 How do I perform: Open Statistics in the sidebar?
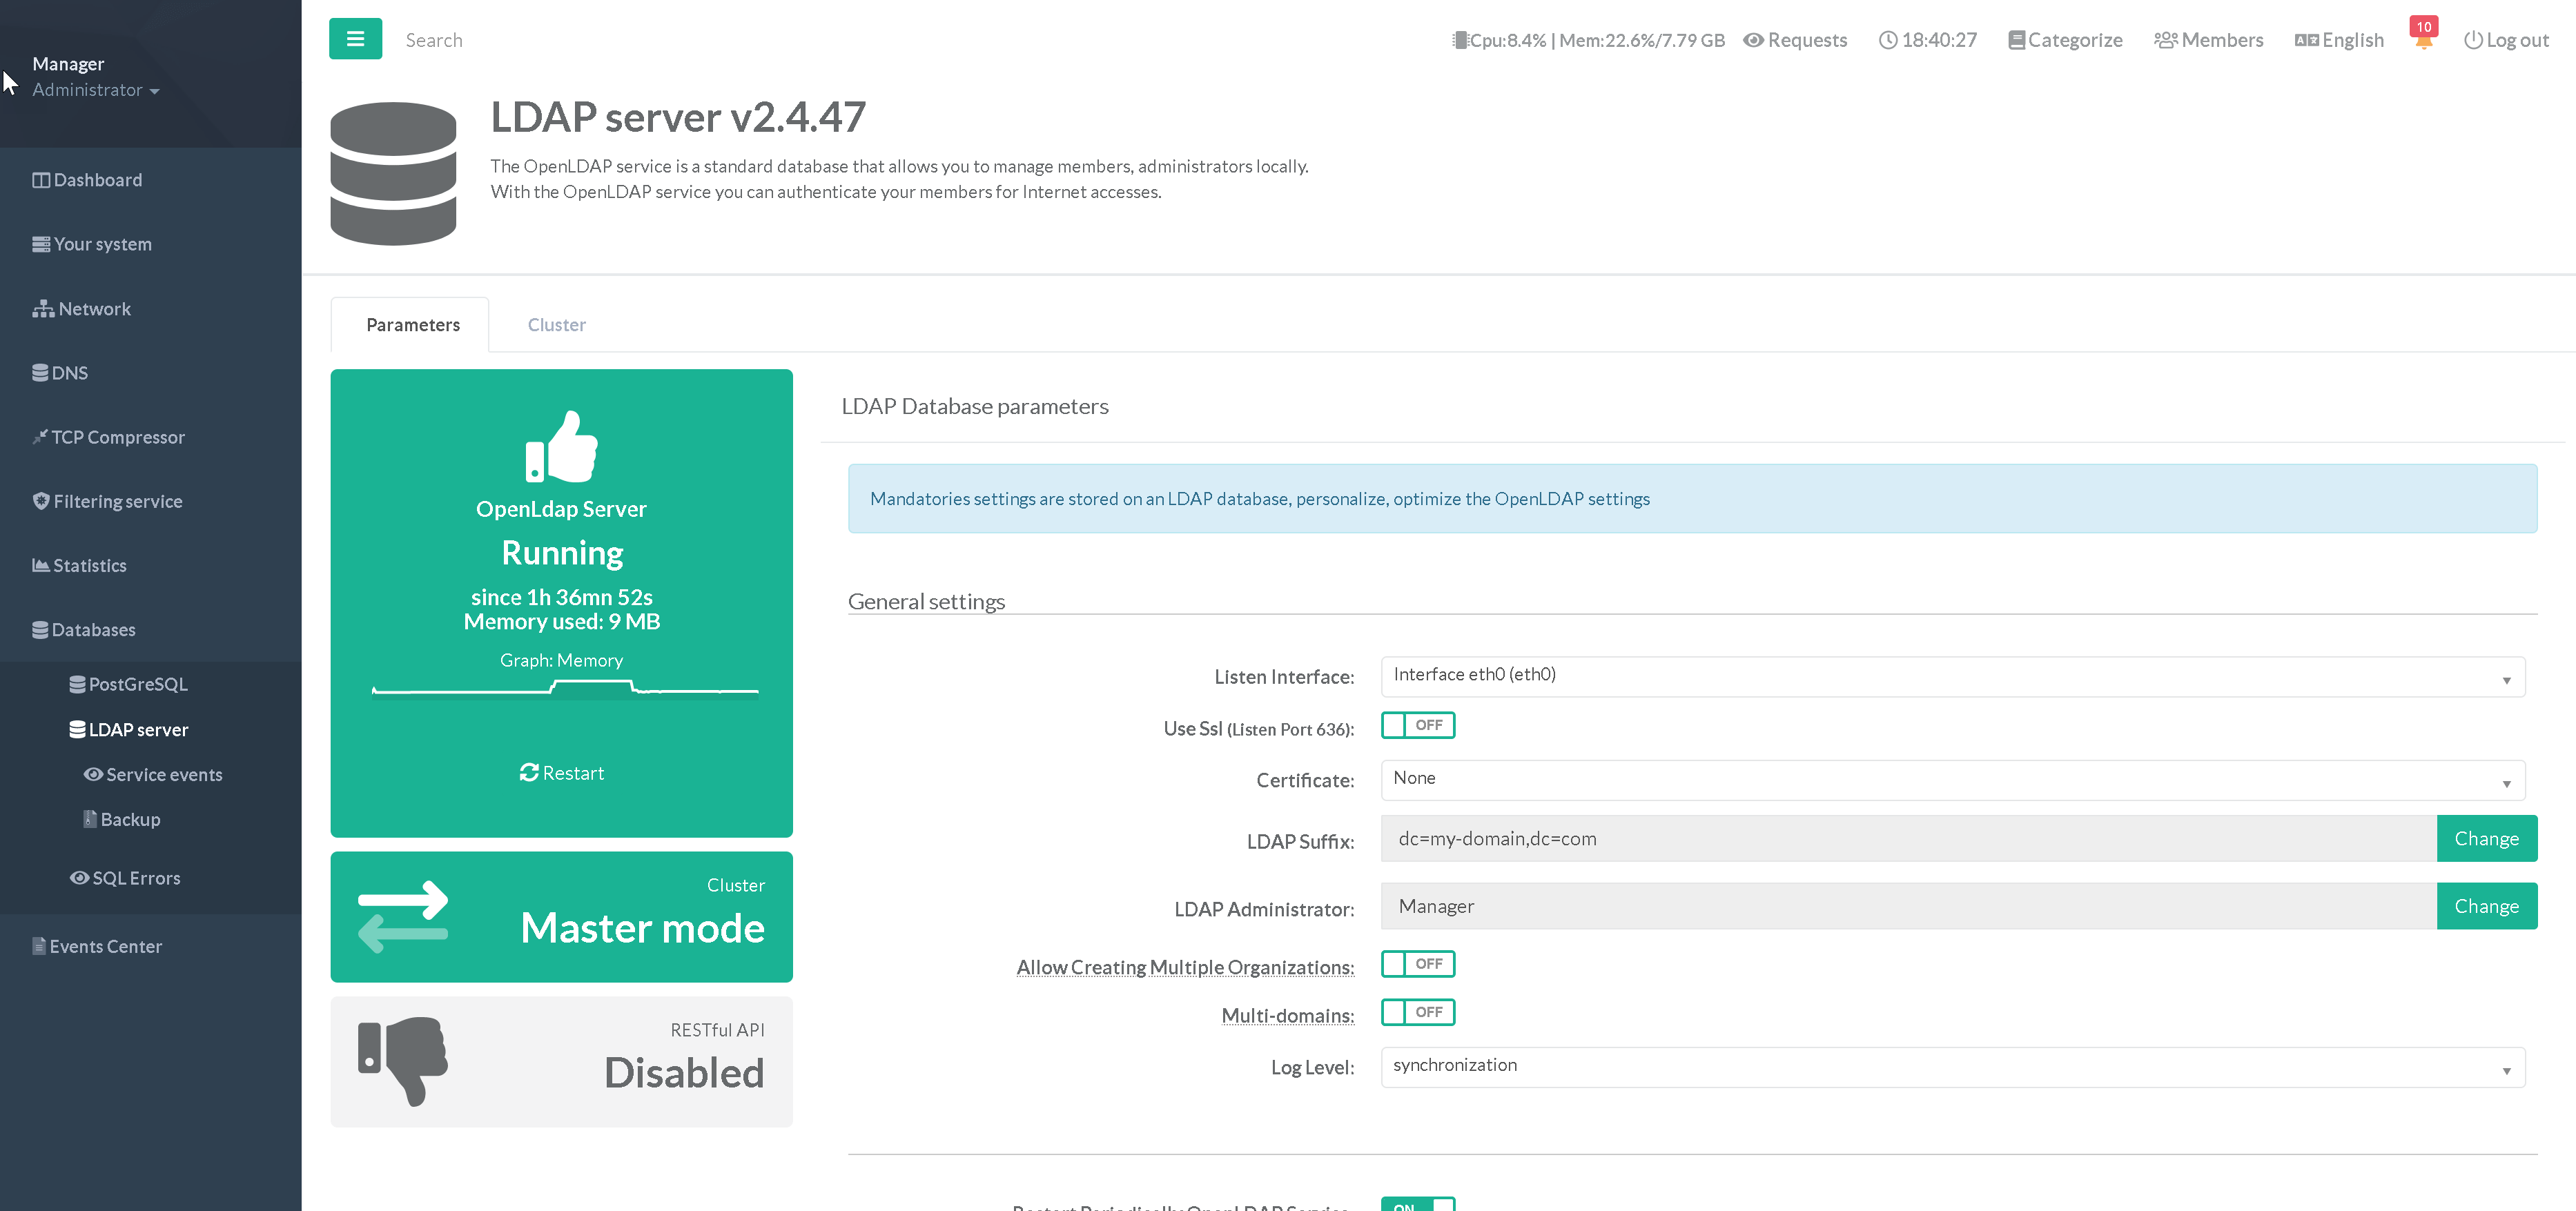pyautogui.click(x=89, y=565)
